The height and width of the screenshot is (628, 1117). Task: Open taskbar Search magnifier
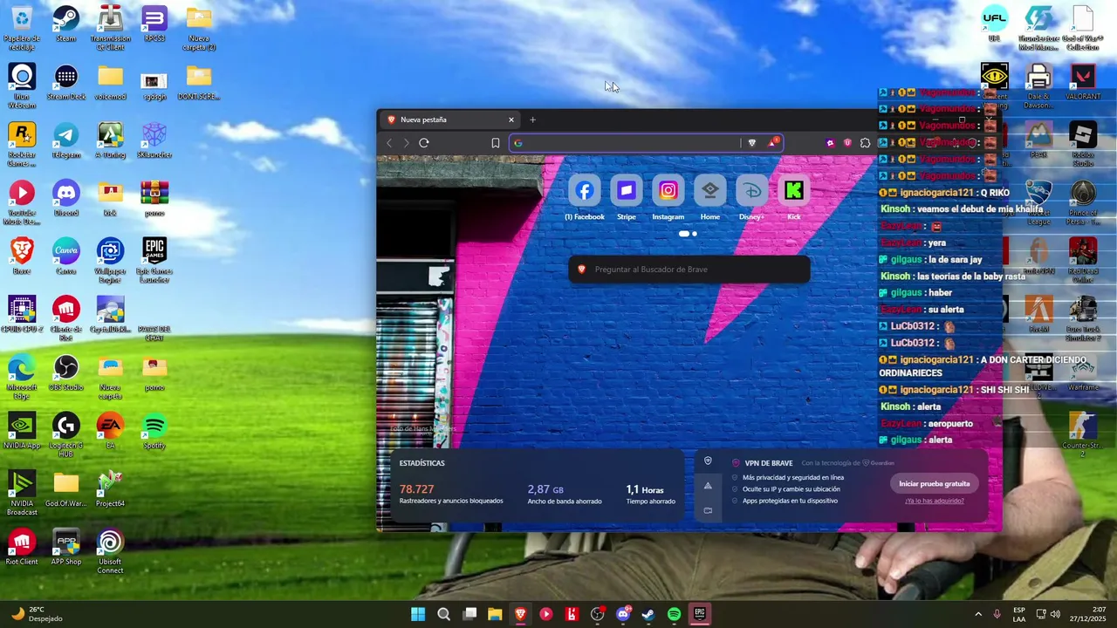(x=443, y=614)
